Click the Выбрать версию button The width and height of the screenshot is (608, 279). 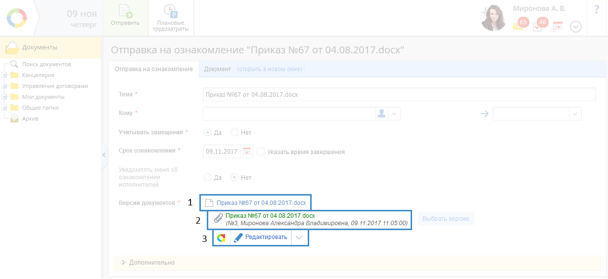point(446,219)
